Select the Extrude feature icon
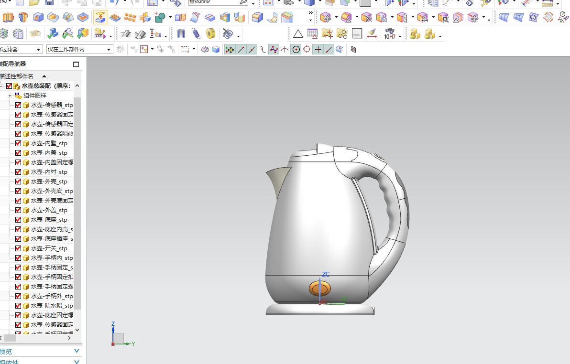This screenshot has height=364, width=570. 7,17
